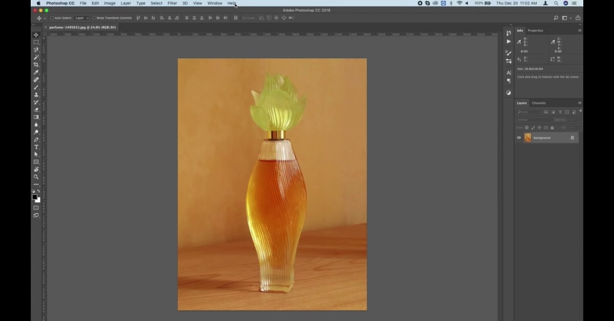Screen dimensions: 614x321
Task: Select the Rectangle shape tool
Action: (36, 162)
